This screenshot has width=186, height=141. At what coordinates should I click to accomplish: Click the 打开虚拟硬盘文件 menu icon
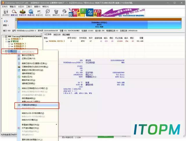coord(19,128)
